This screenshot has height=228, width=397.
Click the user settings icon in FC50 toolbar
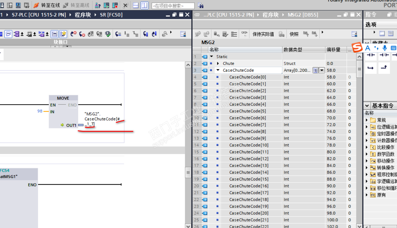point(183,34)
